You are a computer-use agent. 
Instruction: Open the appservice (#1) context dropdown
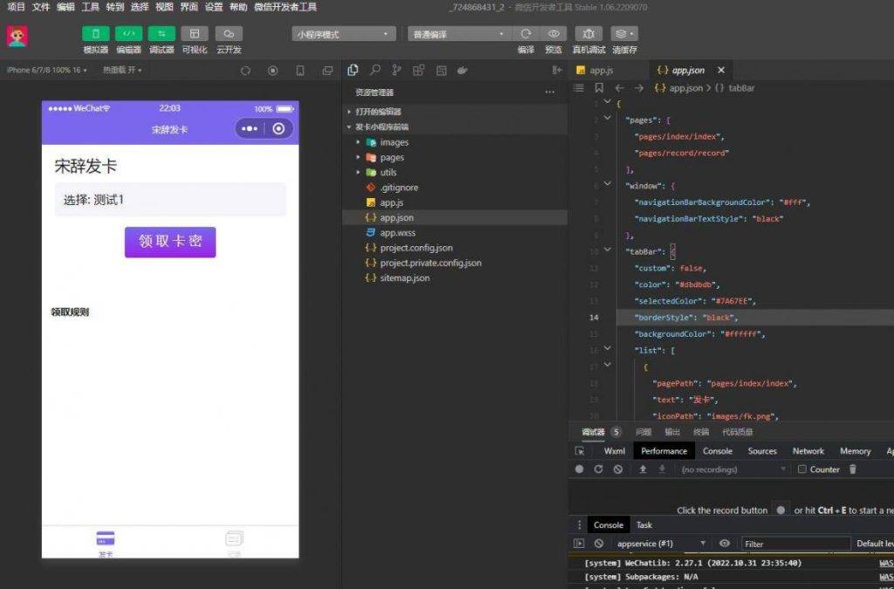[660, 544]
